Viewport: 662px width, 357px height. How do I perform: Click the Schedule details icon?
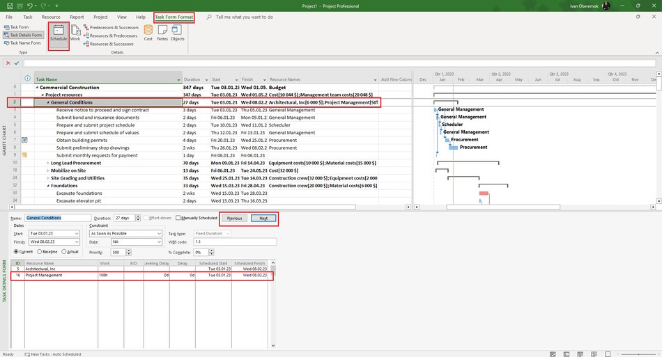tap(59, 33)
